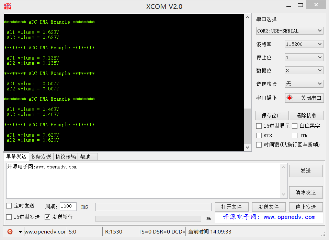Click the receive window scrollbar thumb
The height and width of the screenshot is (240, 329).
click(248, 126)
